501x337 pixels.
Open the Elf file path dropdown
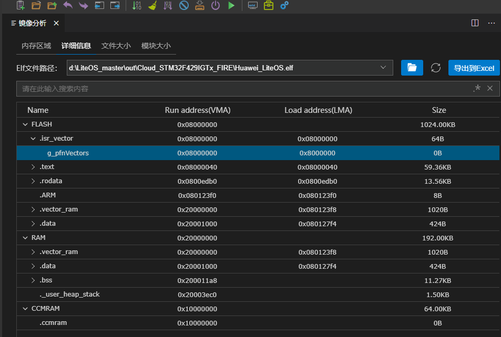(384, 68)
